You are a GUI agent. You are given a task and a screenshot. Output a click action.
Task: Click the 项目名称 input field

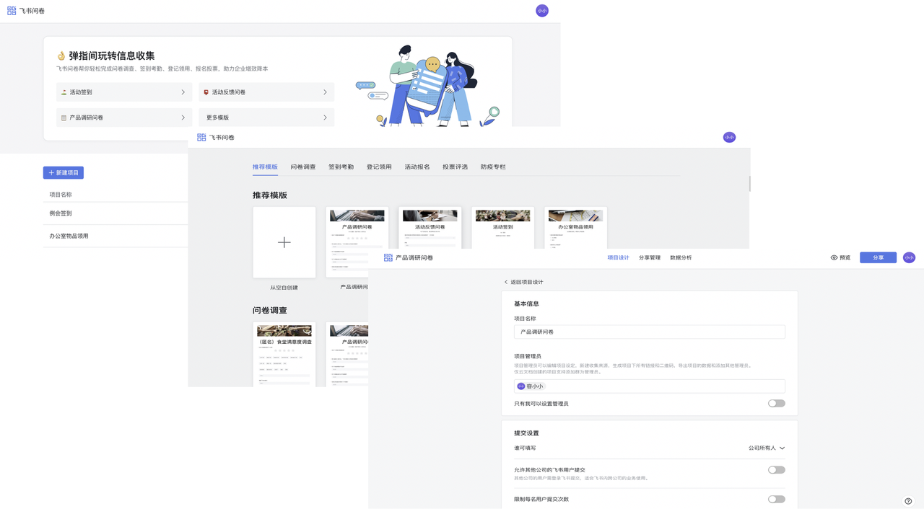tap(649, 332)
